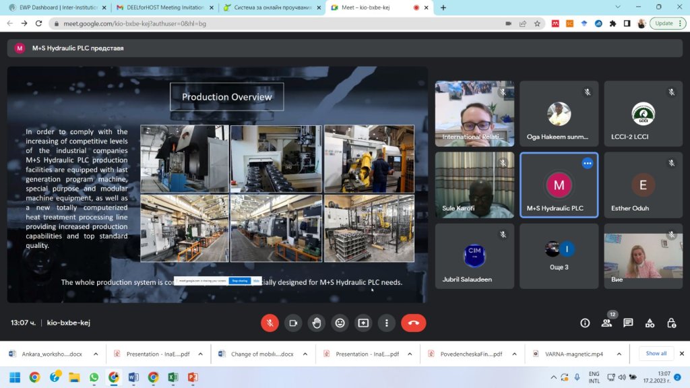The height and width of the screenshot is (388, 690).
Task: Open the 'Още 3' more participants tile
Action: pos(559,256)
